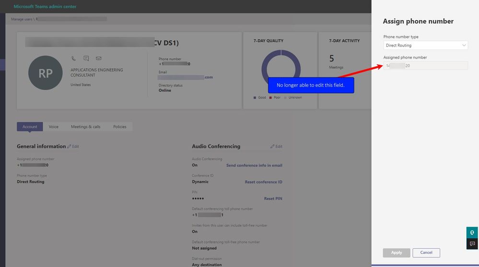Click Send conference info in email

(254, 165)
